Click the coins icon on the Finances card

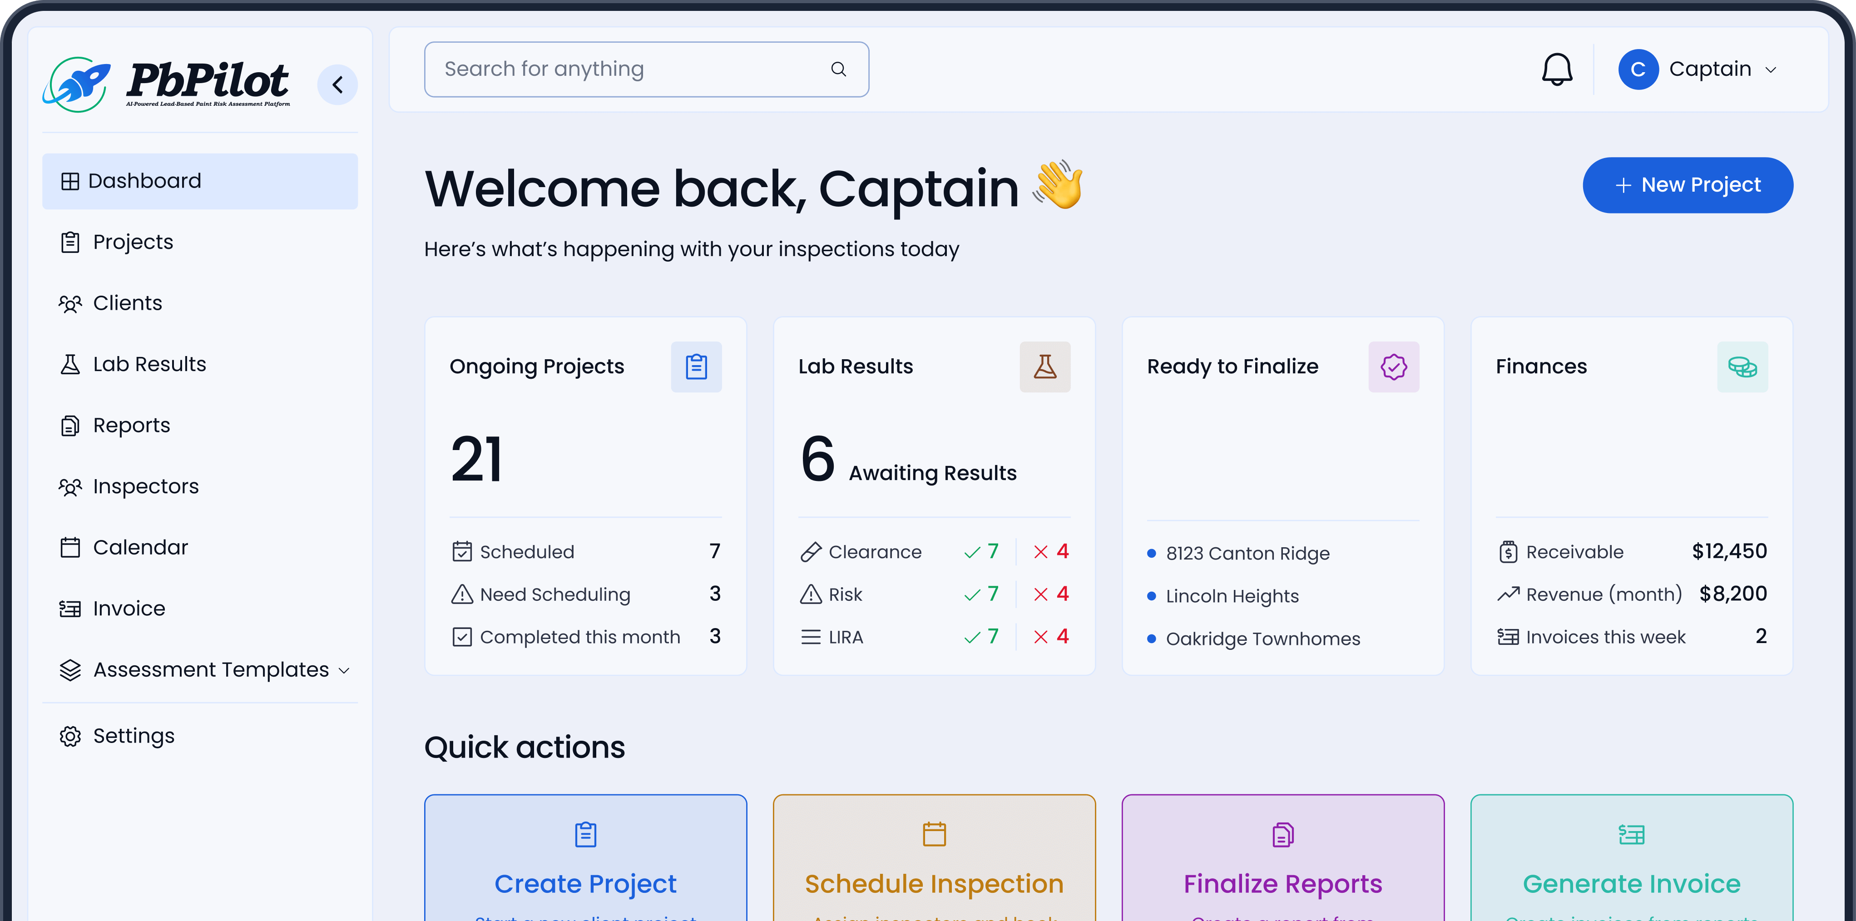pos(1743,367)
